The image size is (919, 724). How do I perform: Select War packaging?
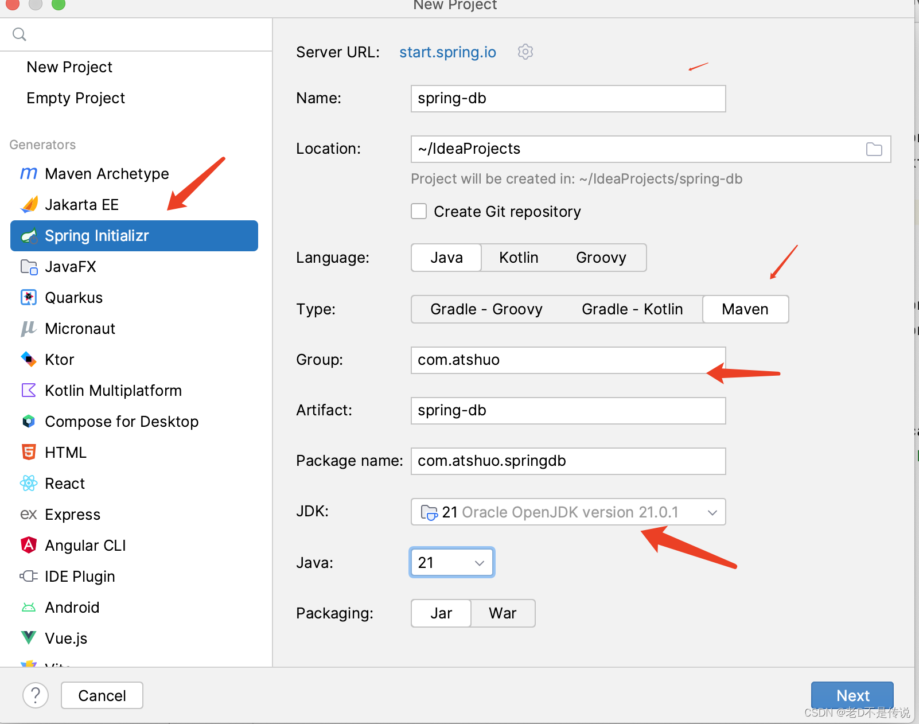click(x=503, y=613)
